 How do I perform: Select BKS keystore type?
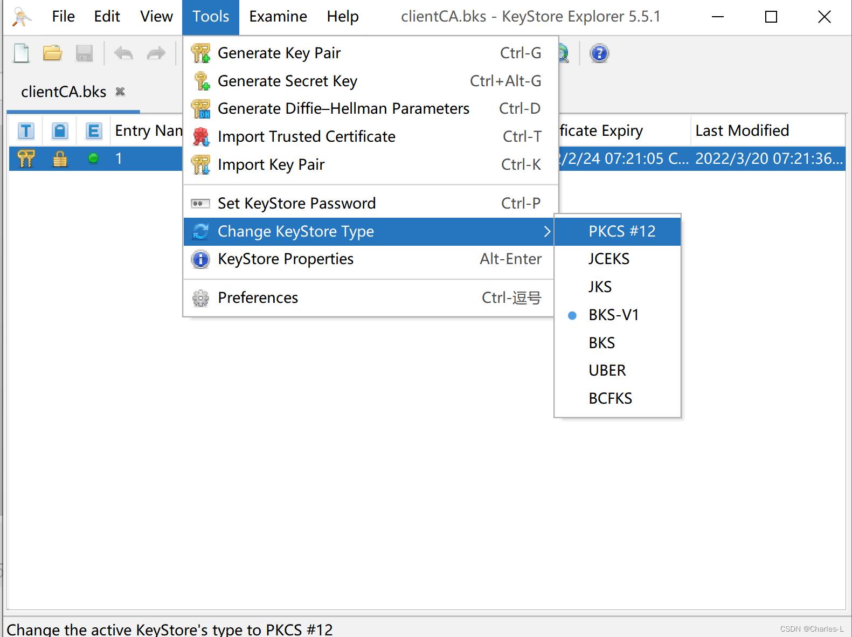[x=618, y=343]
